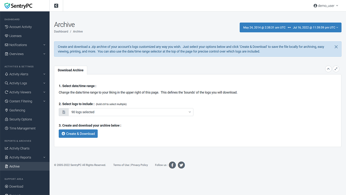Image resolution: width=346 pixels, height=195 pixels.
Task: Click the Archive file icon in sidebar
Action: point(7,166)
